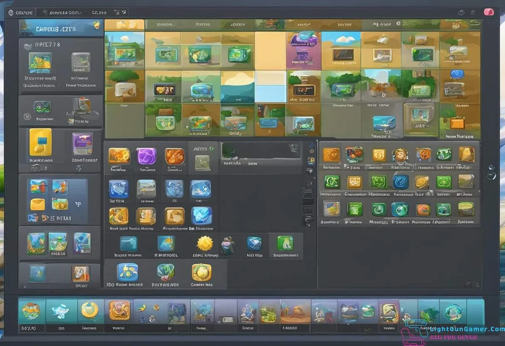Screen dimensions: 505x346
Task: Collapse the first left sidebar section using its header icon
Action: coord(28,45)
